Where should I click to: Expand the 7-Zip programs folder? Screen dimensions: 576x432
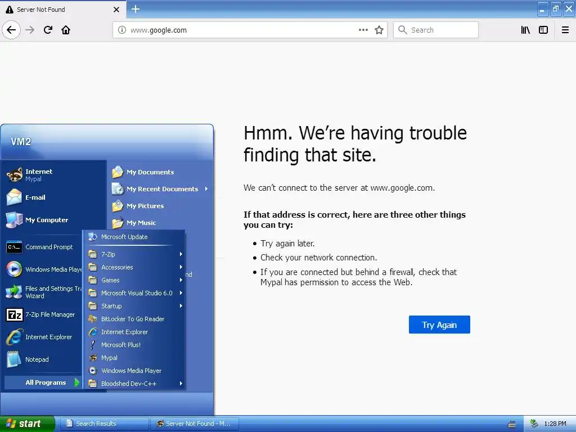click(x=134, y=254)
